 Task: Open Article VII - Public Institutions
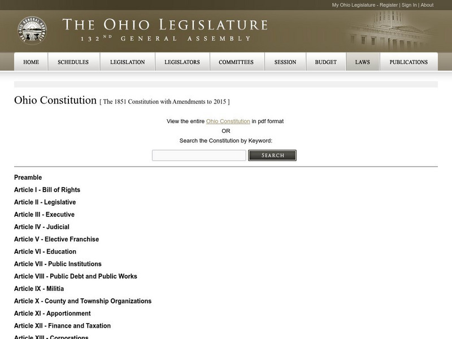tap(58, 264)
